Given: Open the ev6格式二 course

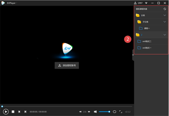Looking at the screenshot, I should click(x=151, y=41).
